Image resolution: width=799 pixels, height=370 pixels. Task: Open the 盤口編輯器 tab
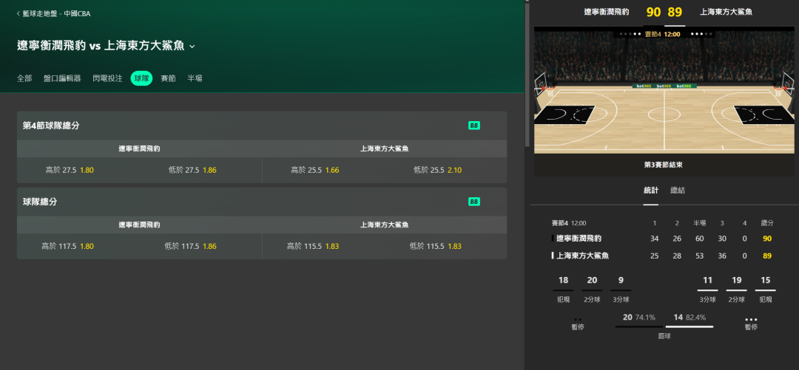(62, 78)
